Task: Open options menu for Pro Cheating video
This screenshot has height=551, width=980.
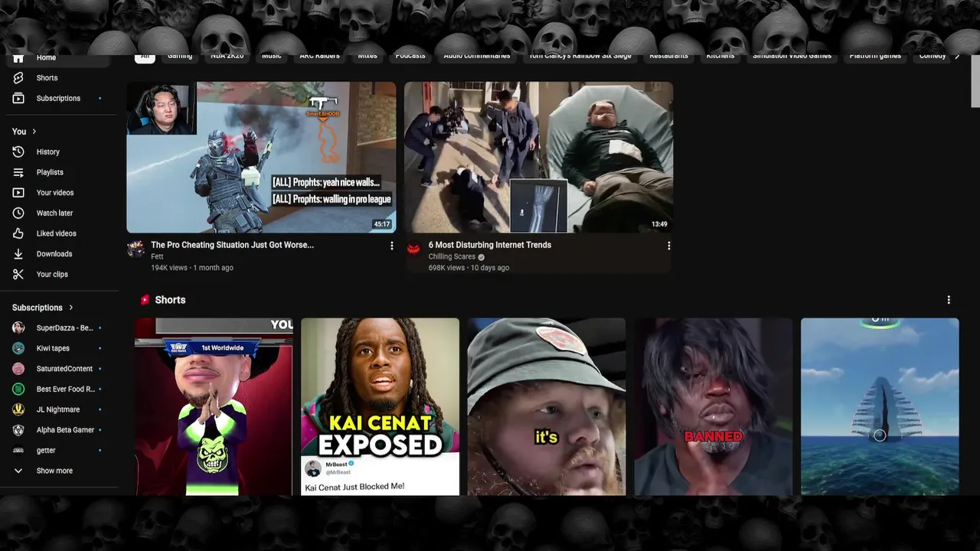Action: pos(391,246)
